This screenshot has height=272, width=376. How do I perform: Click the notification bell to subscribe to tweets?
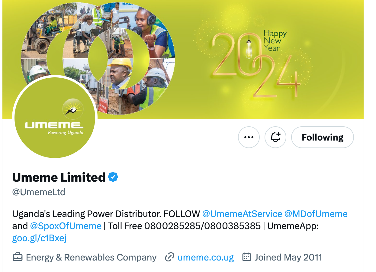coord(275,137)
